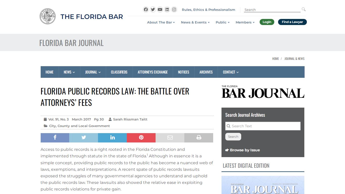
Task: Open the CONTACT dropdown in journal navbar
Action: tap(231, 72)
